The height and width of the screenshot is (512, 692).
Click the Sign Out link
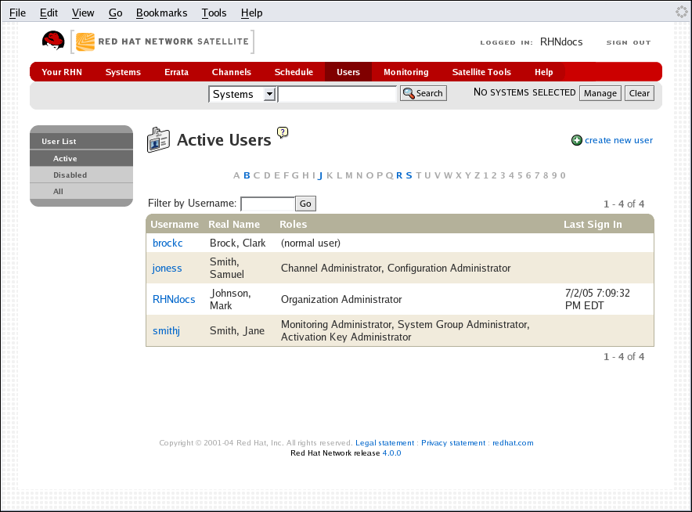(x=629, y=42)
